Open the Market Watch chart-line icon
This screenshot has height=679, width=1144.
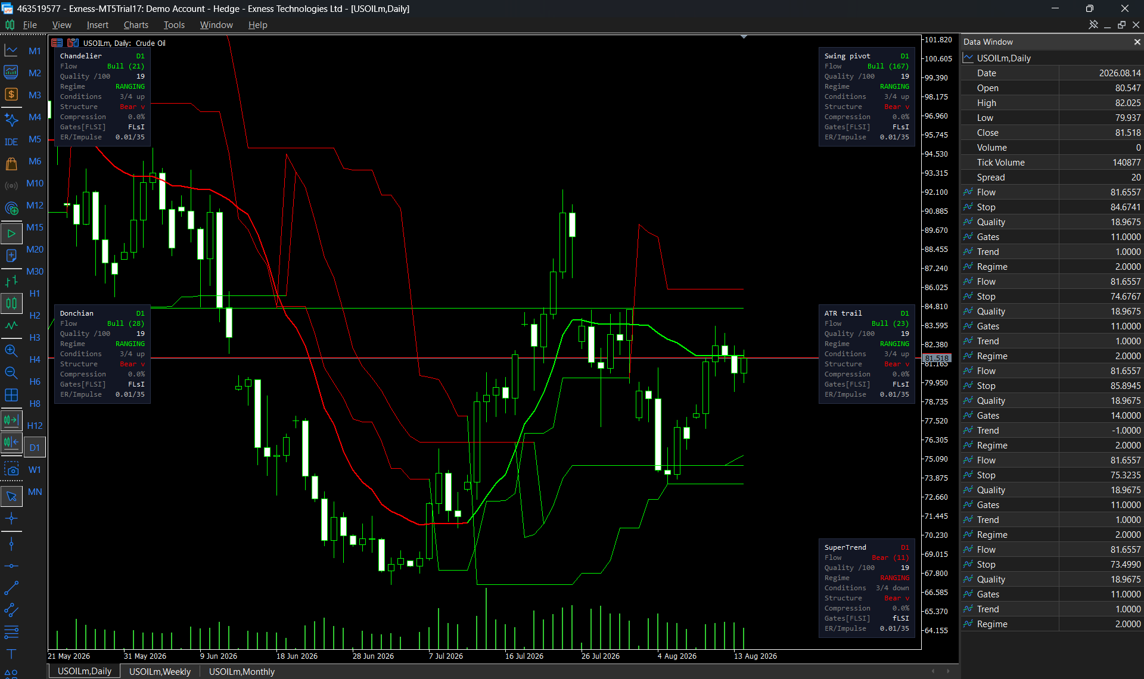pyautogui.click(x=11, y=51)
